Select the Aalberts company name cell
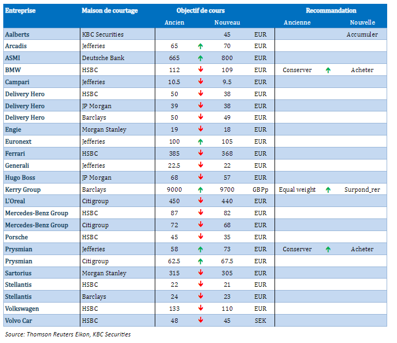Image resolution: width=397 pixels, height=343 pixels. tap(17, 34)
